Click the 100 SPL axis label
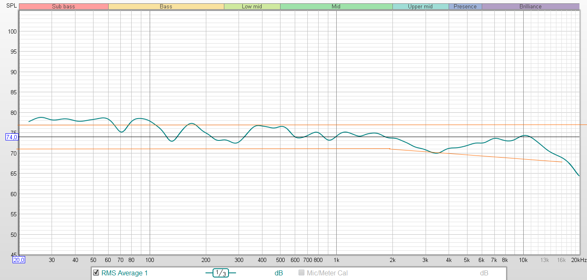Screen dimensions: 587x280 point(12,31)
